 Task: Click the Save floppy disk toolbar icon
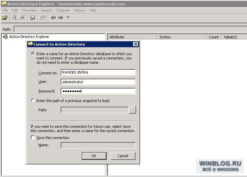point(33,18)
